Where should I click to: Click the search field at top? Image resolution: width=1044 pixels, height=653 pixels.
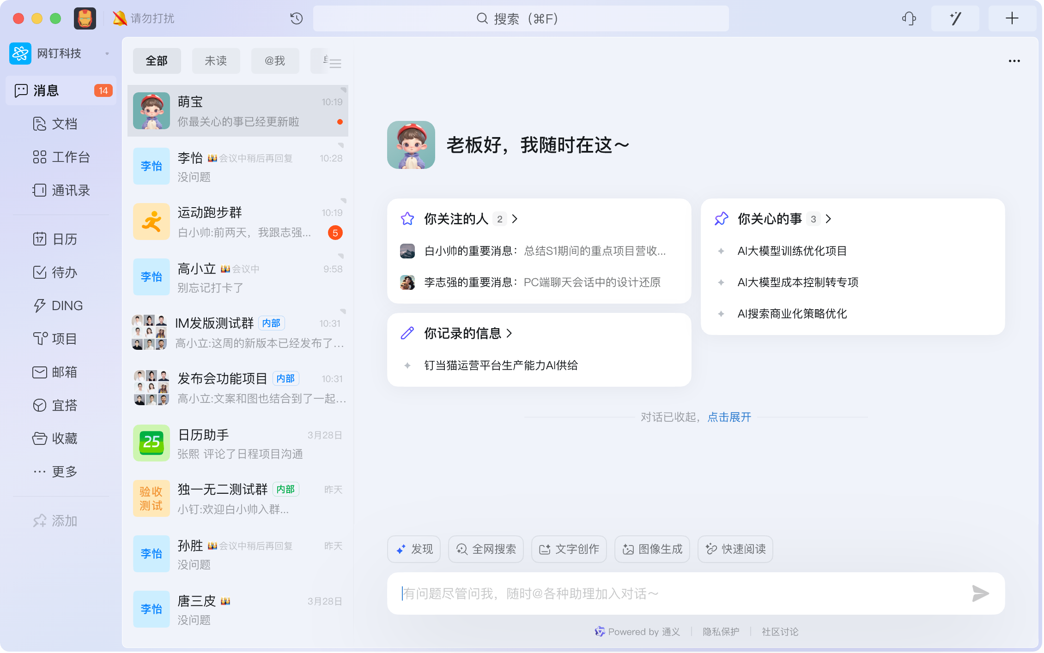tap(521, 18)
